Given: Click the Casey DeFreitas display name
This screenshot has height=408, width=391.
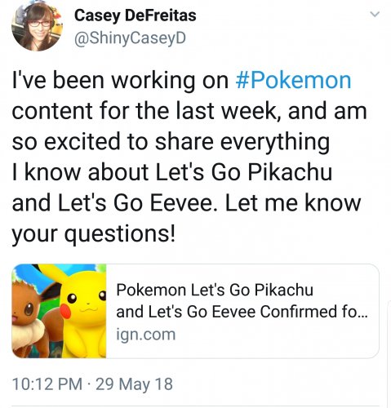Looking at the screenshot, I should (x=136, y=16).
